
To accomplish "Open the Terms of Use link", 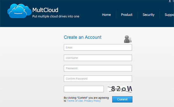I will [75, 101].
